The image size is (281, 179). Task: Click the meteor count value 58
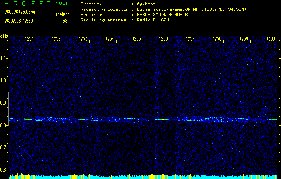pos(65,21)
